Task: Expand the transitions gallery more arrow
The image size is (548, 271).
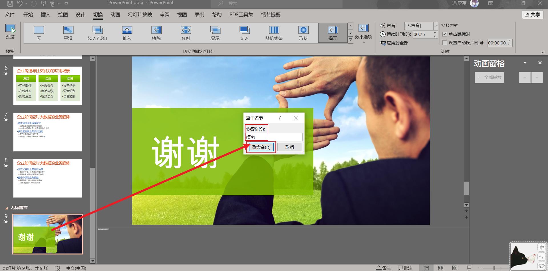Action: (x=350, y=40)
